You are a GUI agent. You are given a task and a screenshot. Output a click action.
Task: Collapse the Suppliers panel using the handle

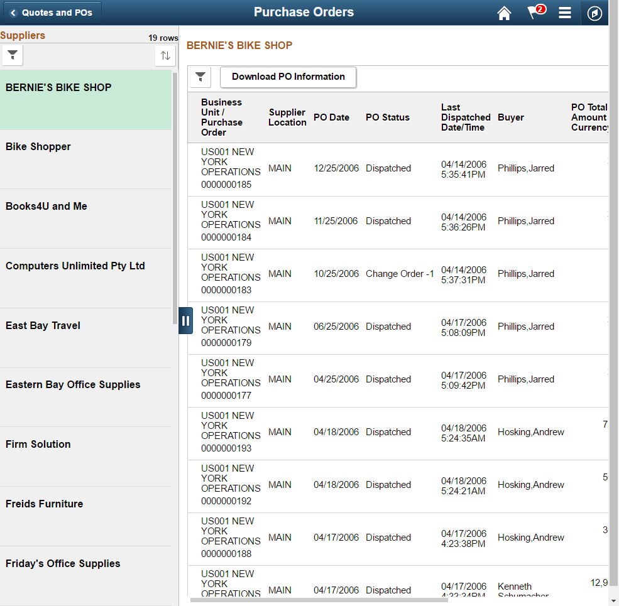pyautogui.click(x=185, y=320)
